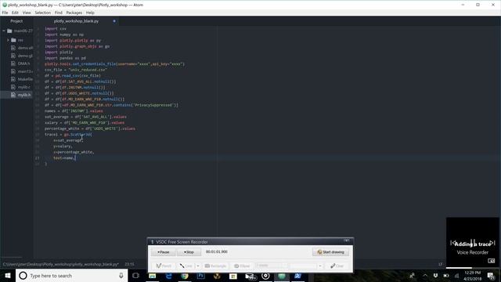Click the circular disc taskbar icon
The image size is (501, 282).
click(265, 276)
